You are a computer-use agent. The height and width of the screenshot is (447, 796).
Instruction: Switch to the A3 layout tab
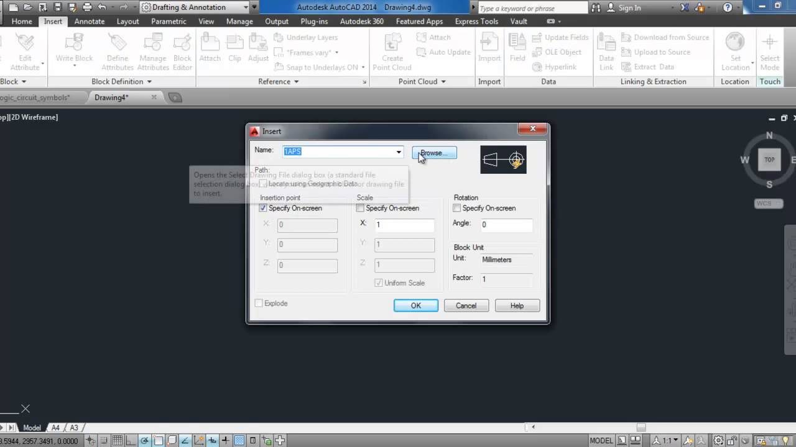tap(74, 428)
